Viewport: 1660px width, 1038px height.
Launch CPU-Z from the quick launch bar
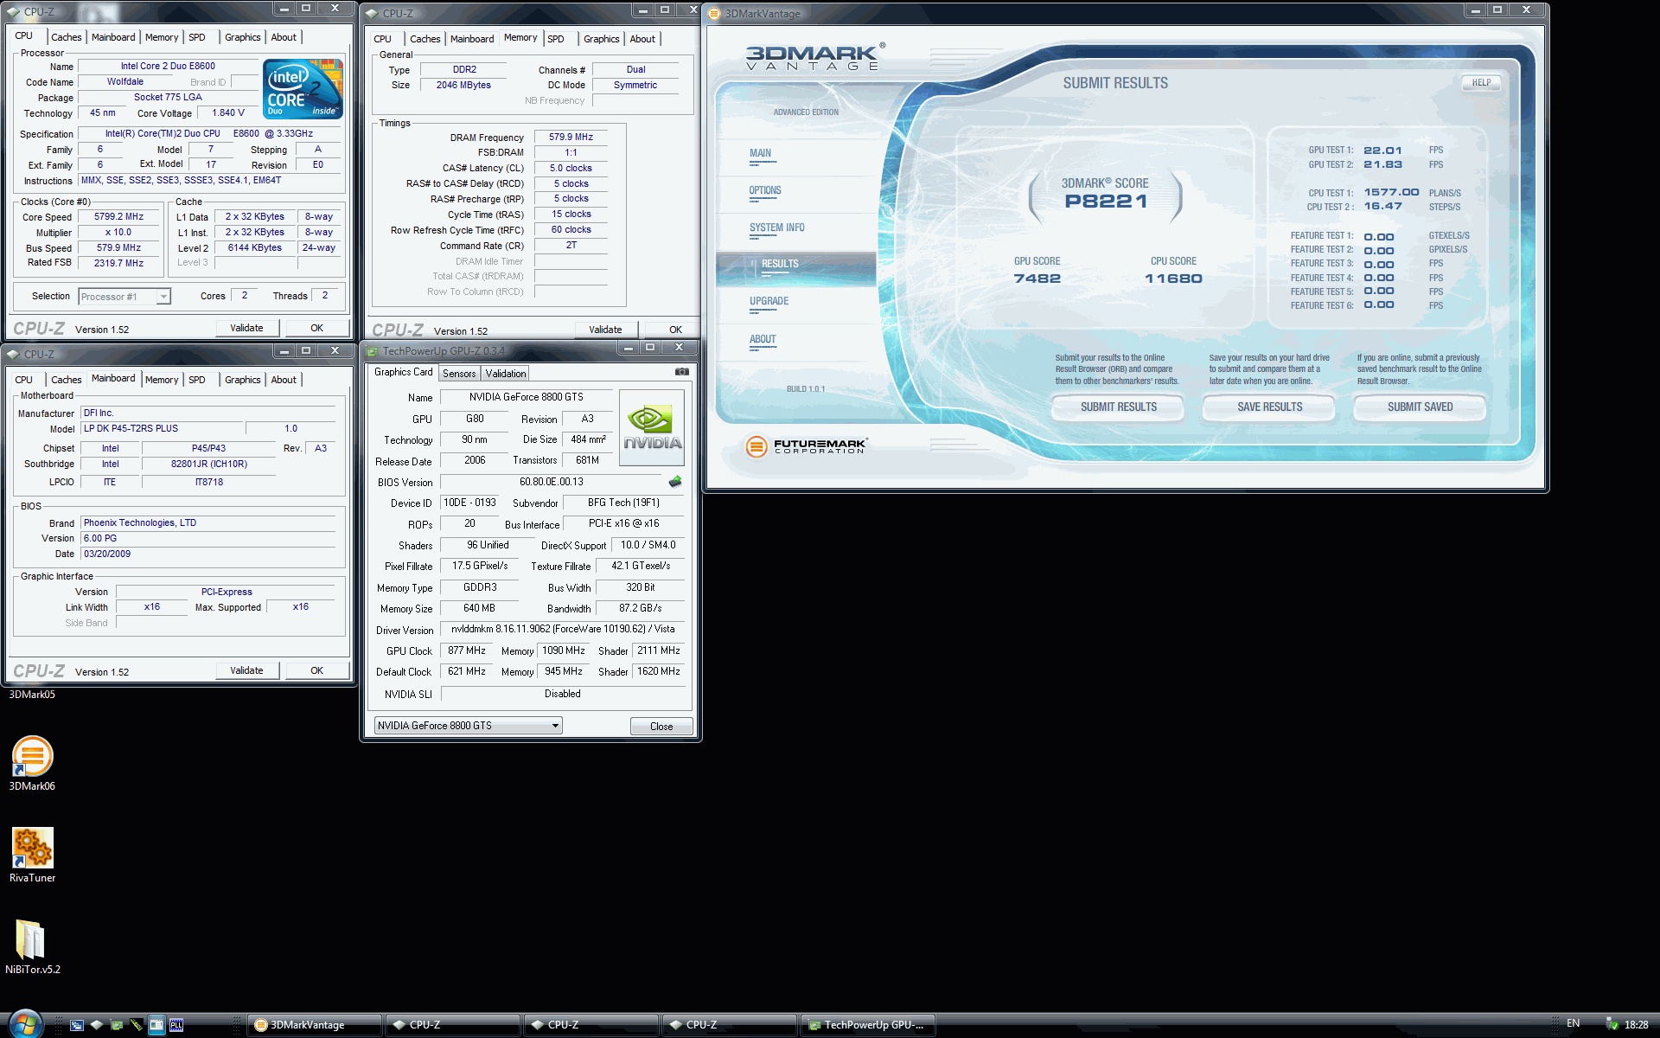click(x=97, y=1025)
